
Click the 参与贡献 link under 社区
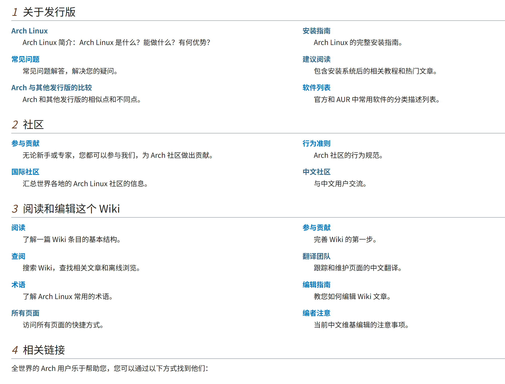(x=26, y=143)
